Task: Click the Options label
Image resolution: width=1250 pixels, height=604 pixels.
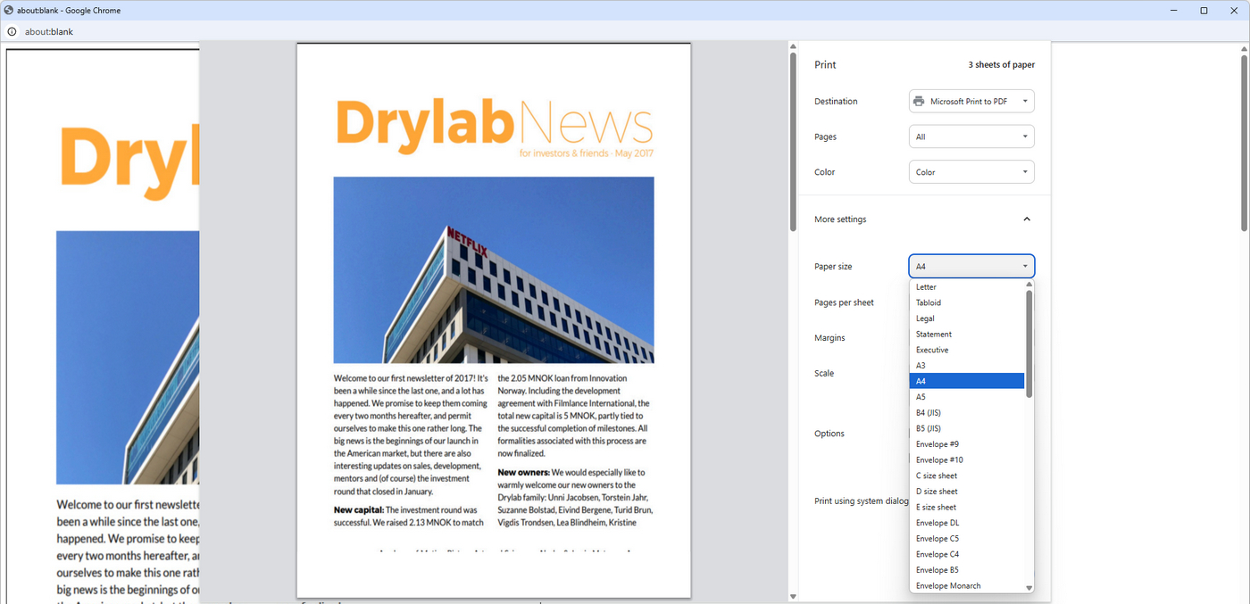Action: [829, 434]
